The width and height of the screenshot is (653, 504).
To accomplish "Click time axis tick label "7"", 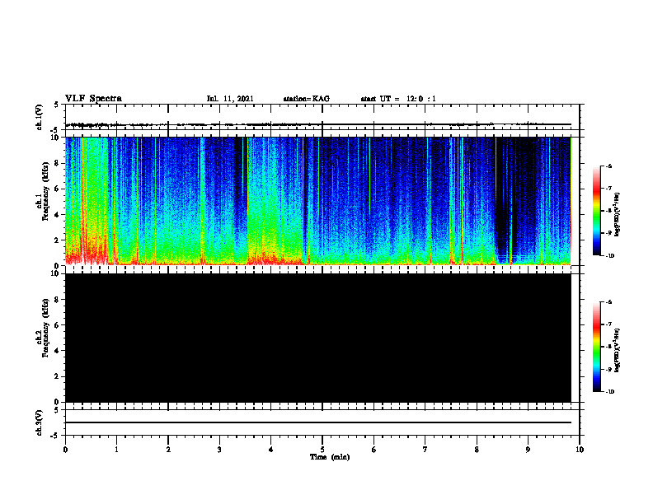I will 425,450.
